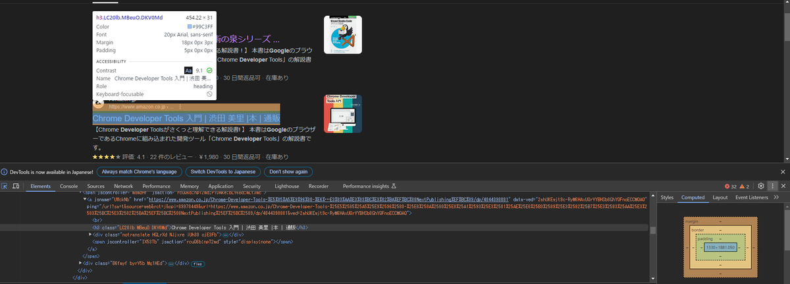This screenshot has width=790, height=284.
Task: Collapse the a jsname UWckNb node arrow
Action: point(84,198)
